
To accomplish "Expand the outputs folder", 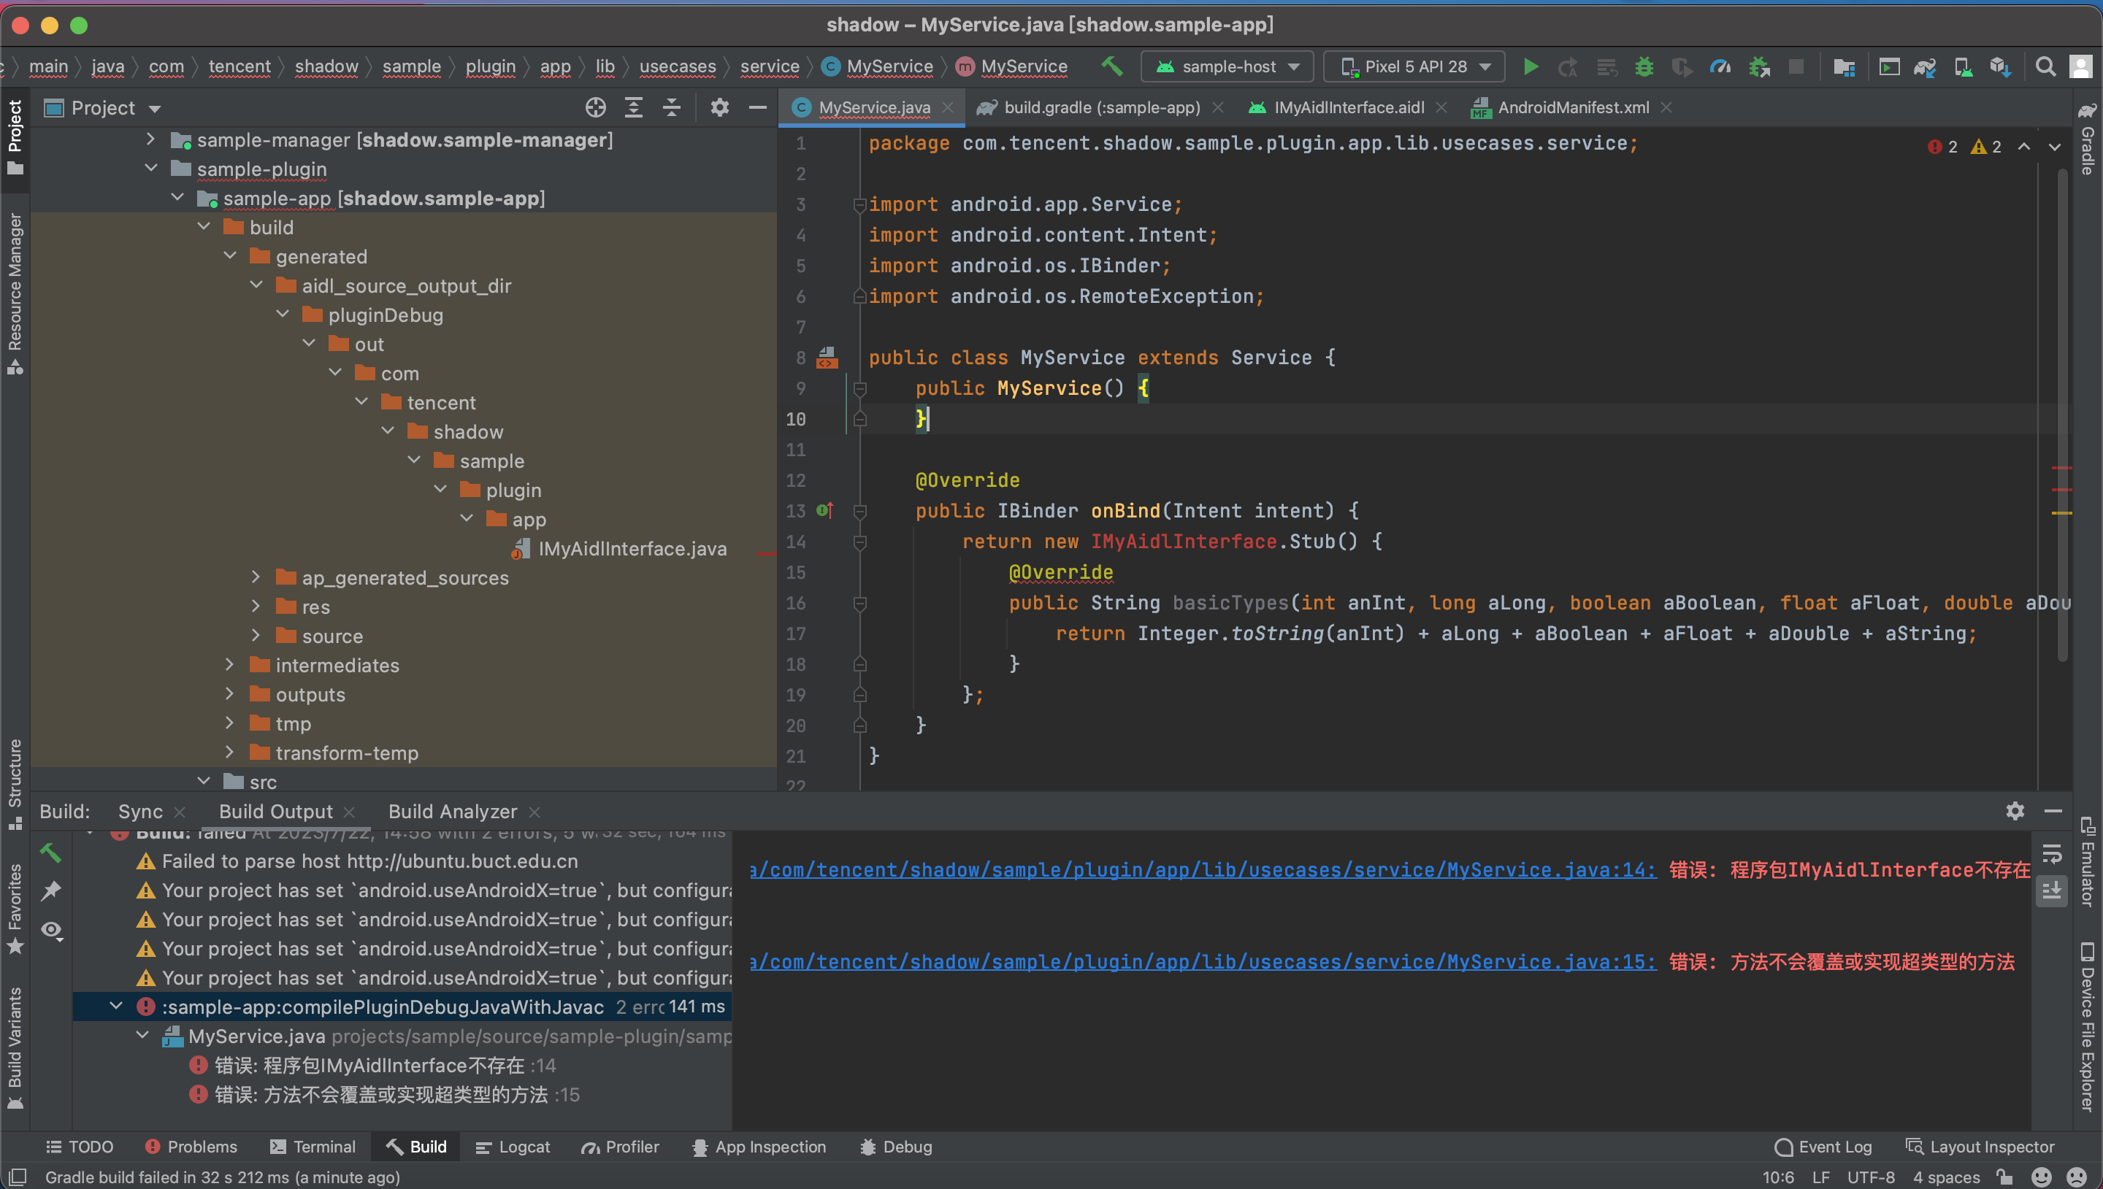I will point(229,694).
